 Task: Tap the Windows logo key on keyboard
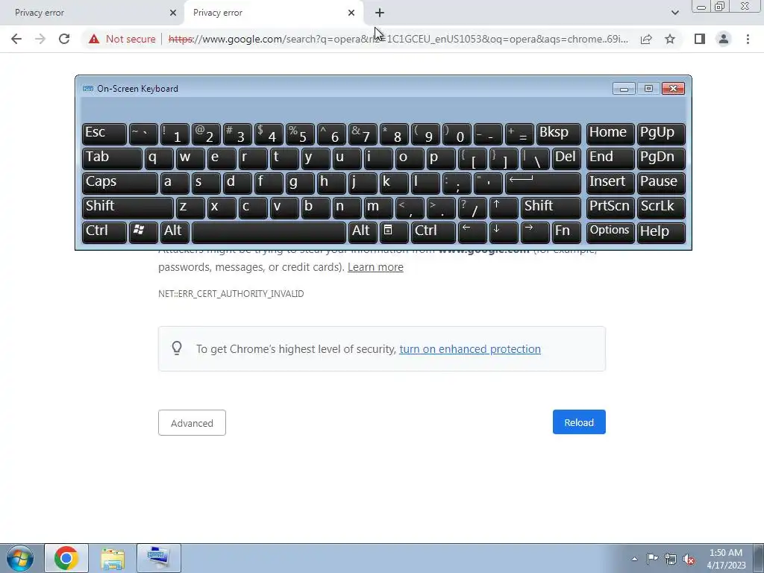pyautogui.click(x=143, y=233)
